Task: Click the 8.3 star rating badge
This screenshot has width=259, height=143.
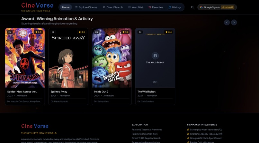Action: (38, 32)
